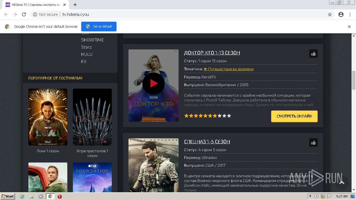Like Доктор Кто with thumbs-up icon

pos(313,54)
